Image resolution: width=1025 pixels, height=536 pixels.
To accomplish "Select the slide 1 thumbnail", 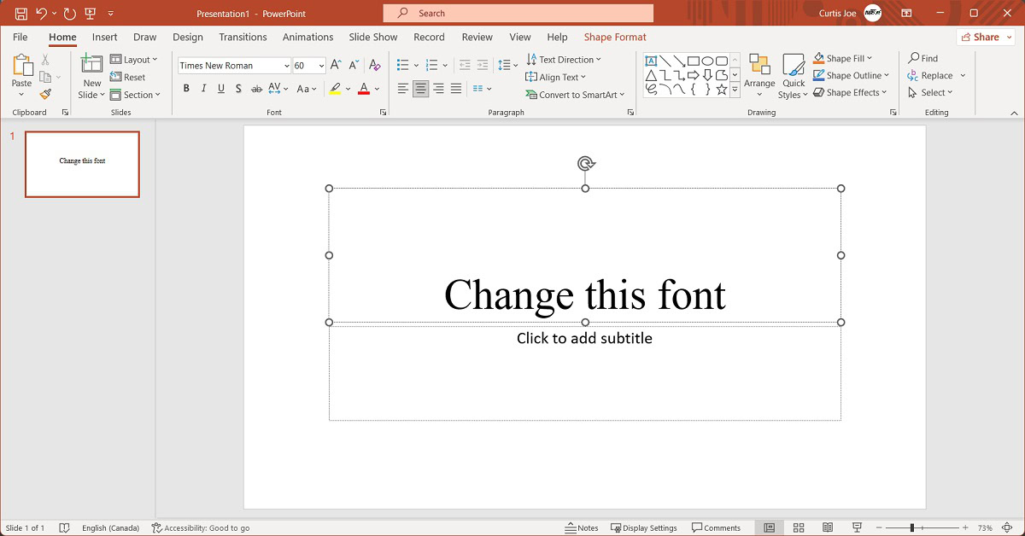I will tap(82, 164).
